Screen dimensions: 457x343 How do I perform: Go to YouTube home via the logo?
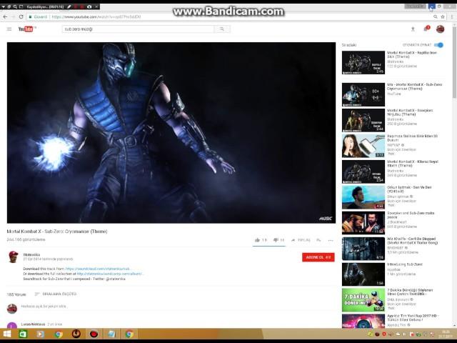[x=26, y=29]
